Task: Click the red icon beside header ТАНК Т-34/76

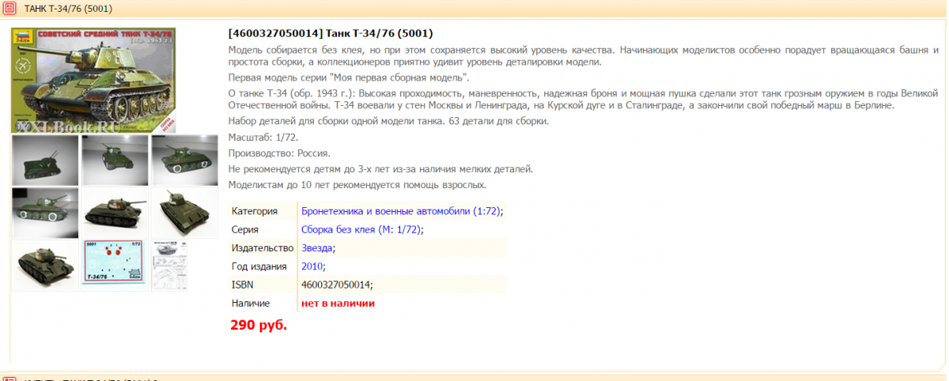Action: [x=9, y=9]
